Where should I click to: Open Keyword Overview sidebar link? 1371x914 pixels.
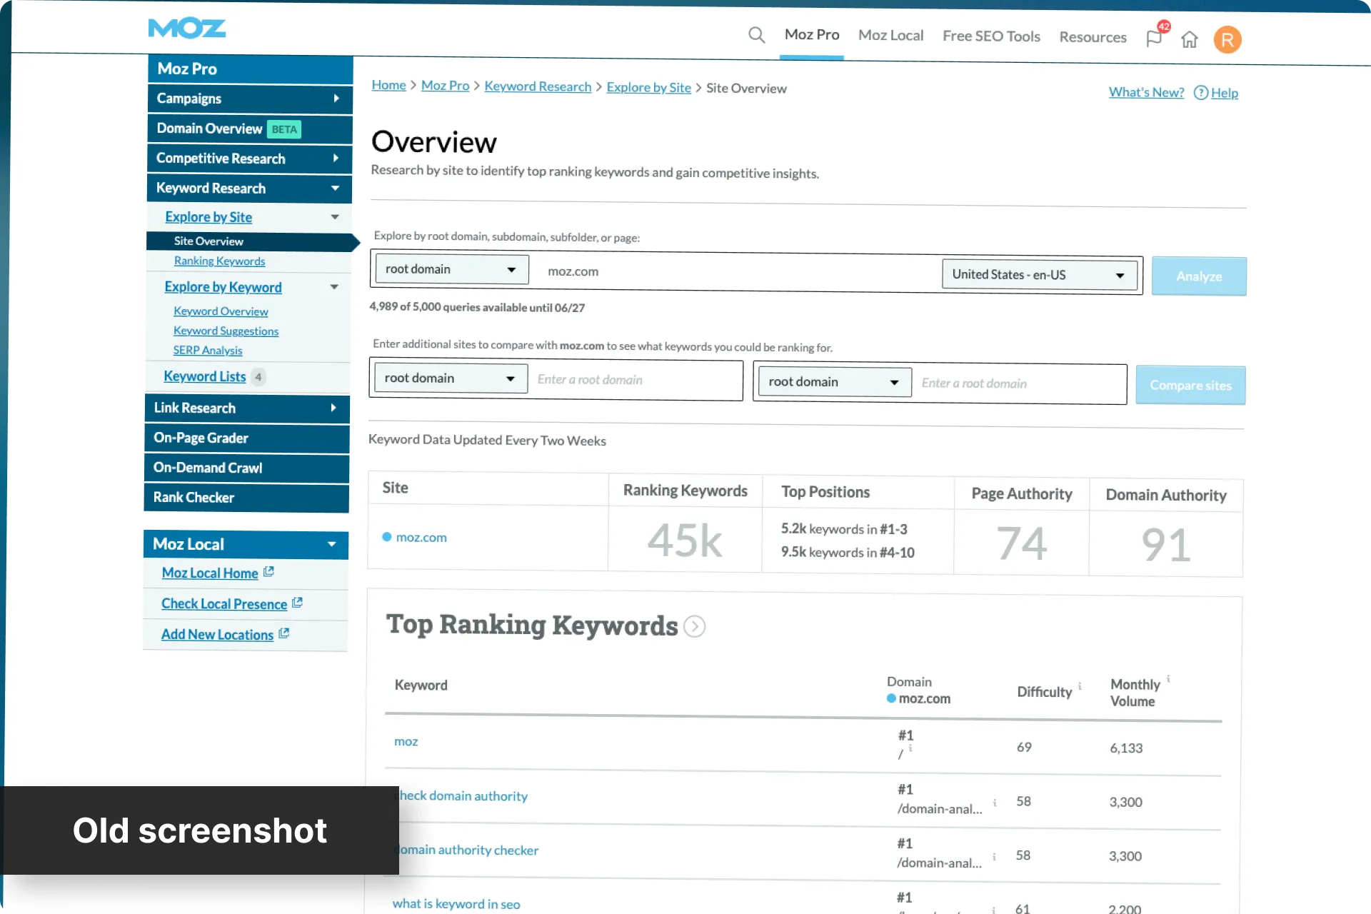click(221, 311)
